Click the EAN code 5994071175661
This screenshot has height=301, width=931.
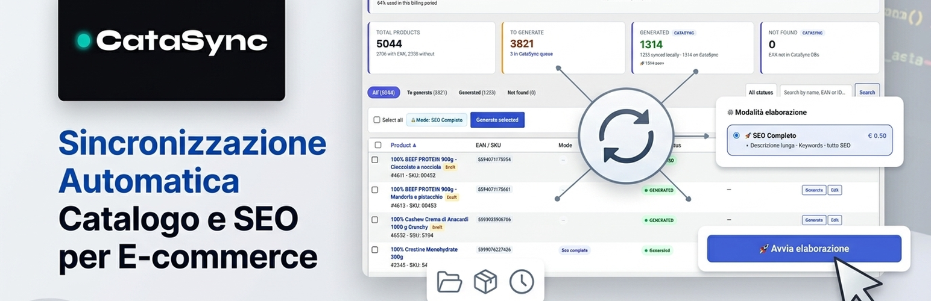tap(494, 189)
